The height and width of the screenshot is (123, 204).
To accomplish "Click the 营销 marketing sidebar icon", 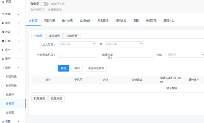I will pyautogui.click(x=3, y=68).
